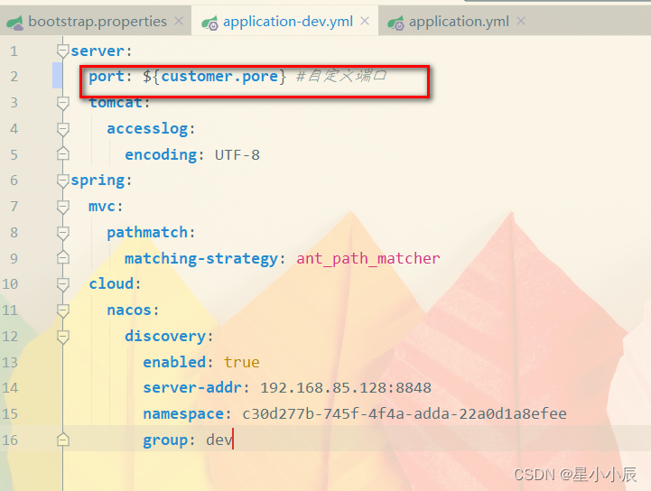Click the 'enabled' key text
651x491 pixels.
click(174, 362)
